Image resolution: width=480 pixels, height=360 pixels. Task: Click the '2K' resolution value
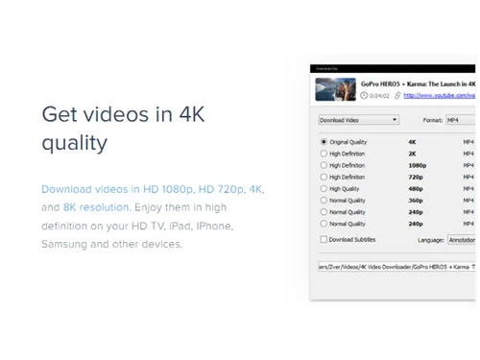pos(412,154)
